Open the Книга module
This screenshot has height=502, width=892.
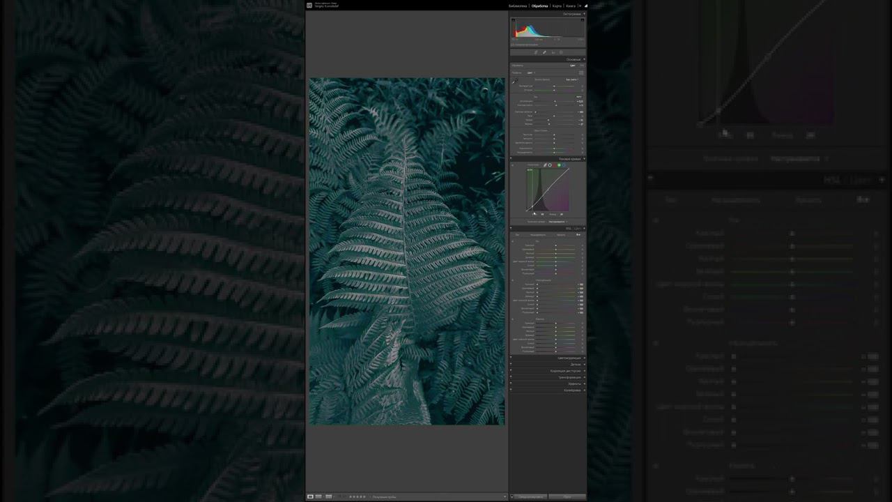click(571, 6)
